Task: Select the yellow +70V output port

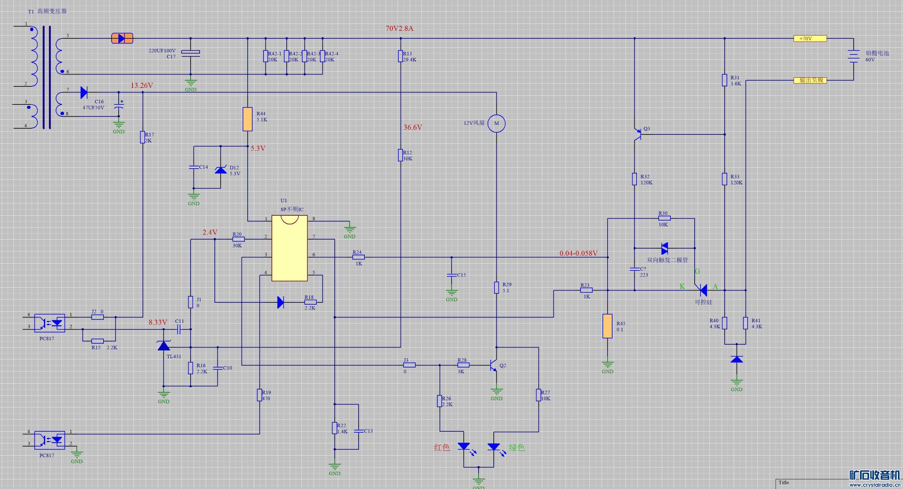Action: pyautogui.click(x=810, y=39)
